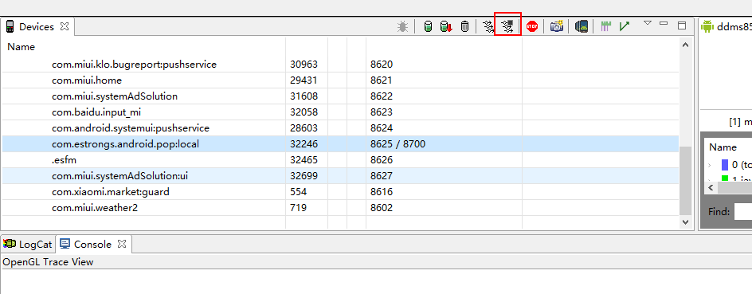Click the Start OpenGL Trace icon

click(x=624, y=26)
